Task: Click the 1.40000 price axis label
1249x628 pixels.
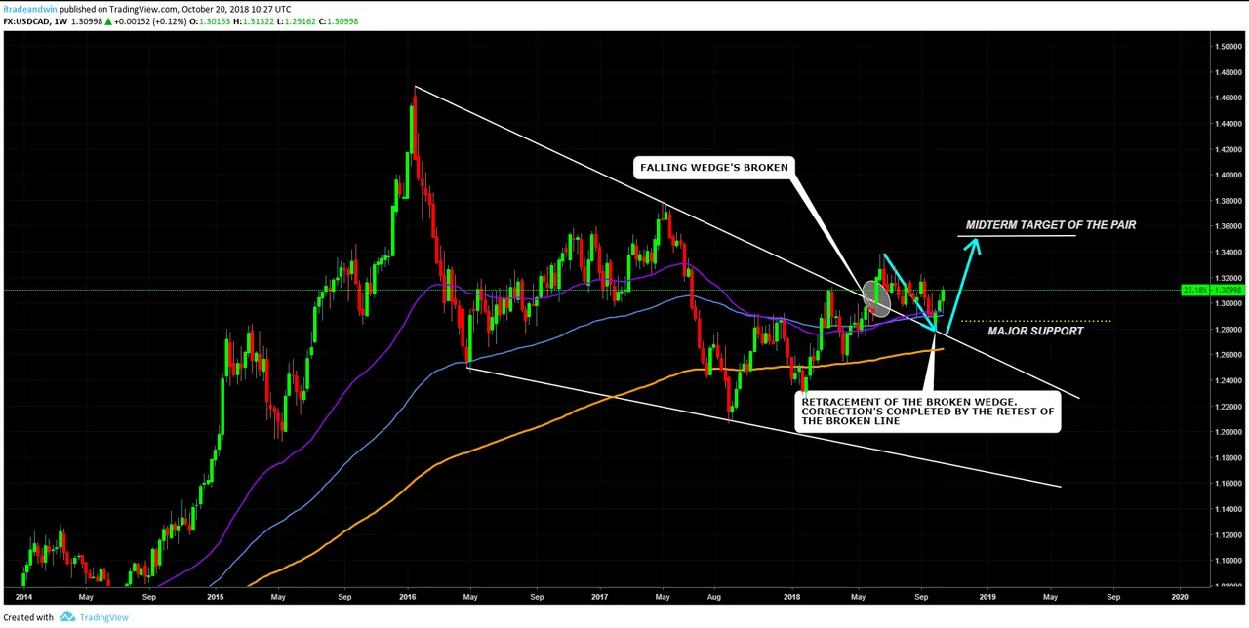Action: tap(1228, 176)
